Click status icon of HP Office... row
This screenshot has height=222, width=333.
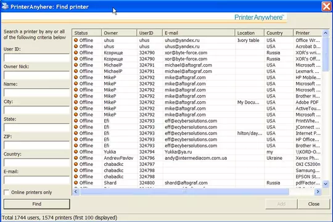[76, 139]
